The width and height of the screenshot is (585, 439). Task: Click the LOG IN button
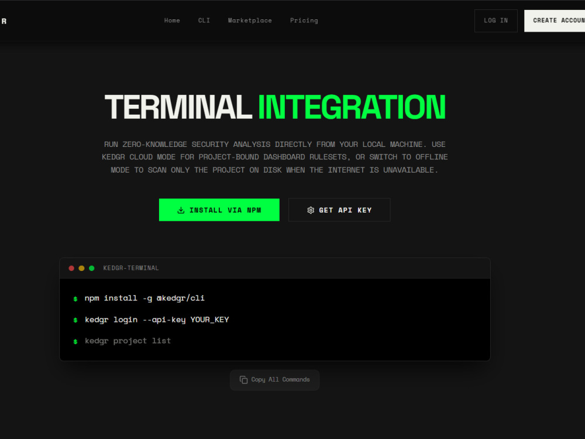tap(496, 21)
